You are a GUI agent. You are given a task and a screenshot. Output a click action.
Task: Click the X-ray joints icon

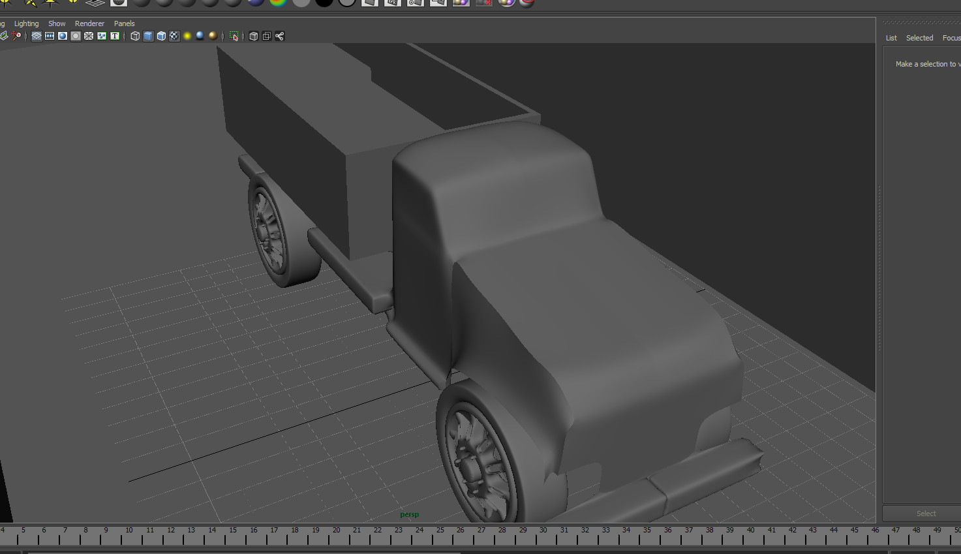click(280, 36)
